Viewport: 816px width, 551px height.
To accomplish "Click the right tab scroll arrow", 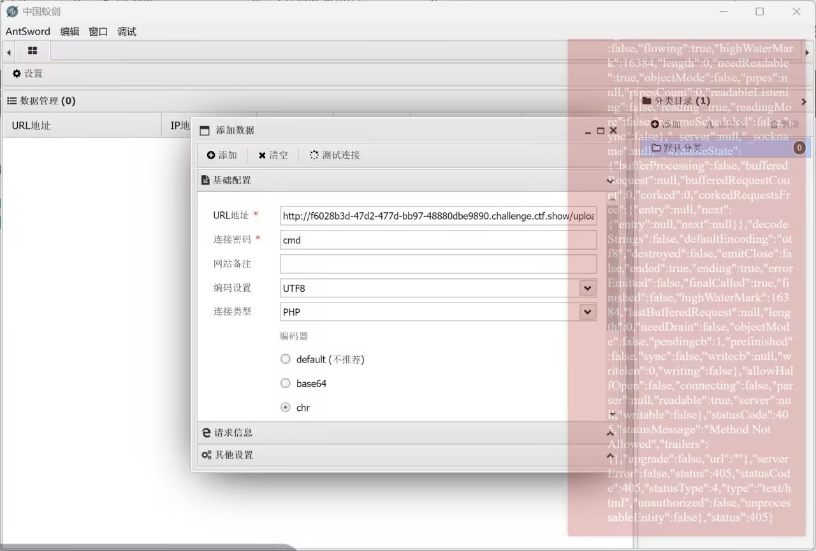I will coord(807,52).
